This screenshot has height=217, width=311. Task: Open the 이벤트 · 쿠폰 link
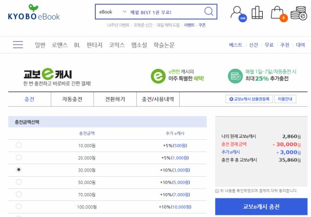[195, 25]
